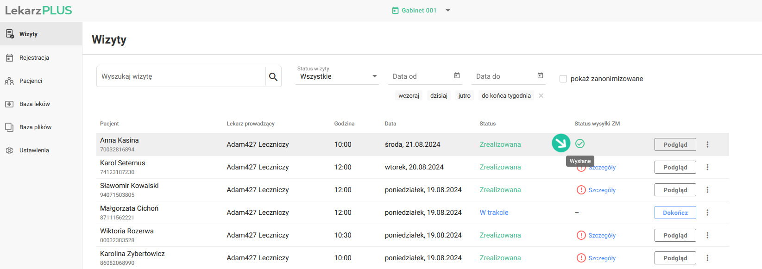Click Podgląd for Wiktoria Rozerwa's visit

coord(675,235)
